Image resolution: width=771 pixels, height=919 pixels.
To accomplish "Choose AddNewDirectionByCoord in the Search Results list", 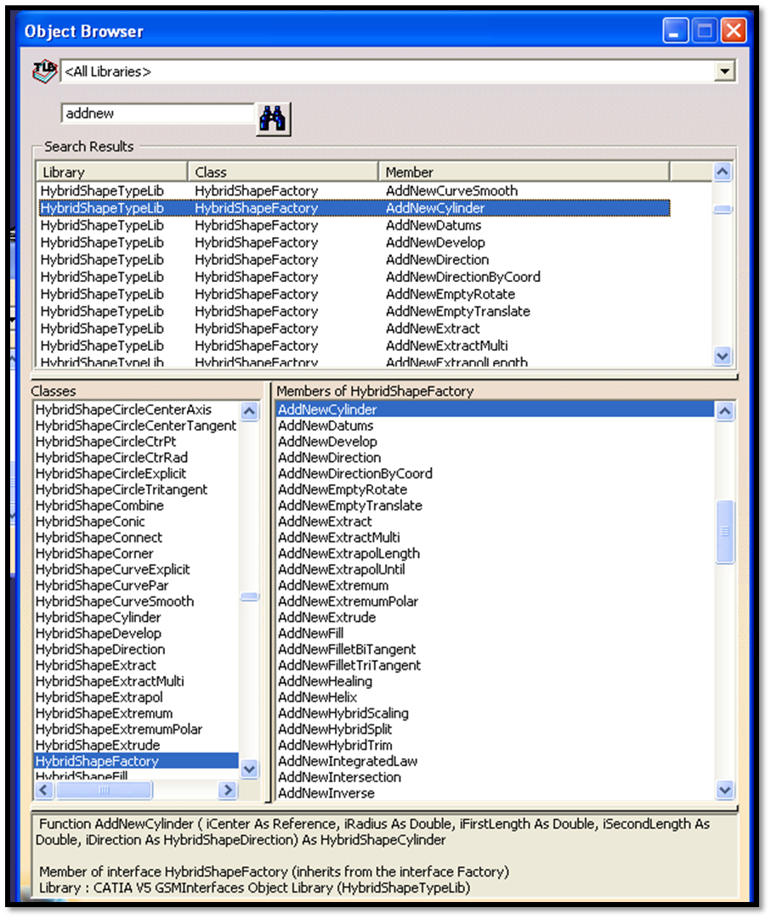I will coord(354,277).
